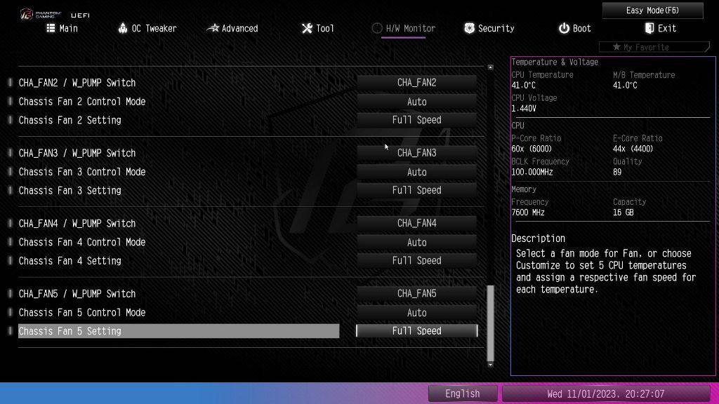Image resolution: width=719 pixels, height=404 pixels.
Task: Open the OC Tweaker tab
Action: click(147, 28)
